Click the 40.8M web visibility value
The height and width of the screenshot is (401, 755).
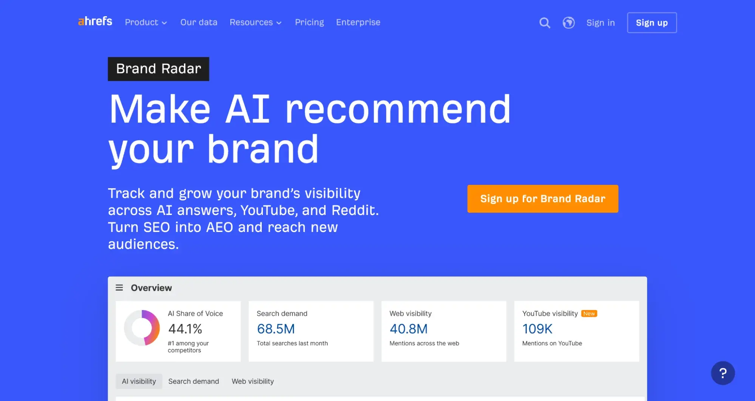pos(409,329)
